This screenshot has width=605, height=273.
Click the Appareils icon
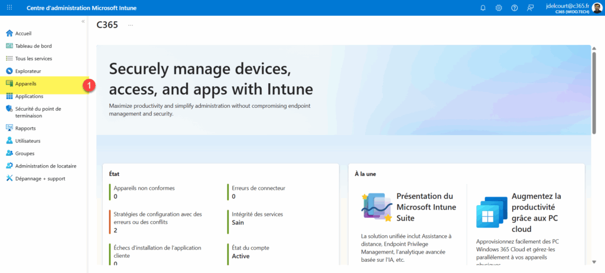click(9, 84)
